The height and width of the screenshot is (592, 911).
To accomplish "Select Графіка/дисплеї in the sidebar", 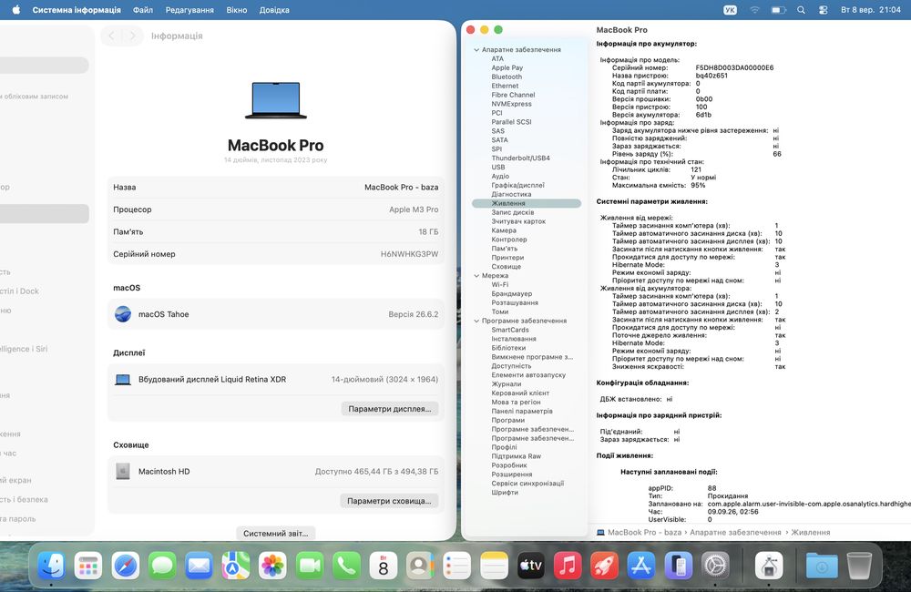I will (518, 185).
